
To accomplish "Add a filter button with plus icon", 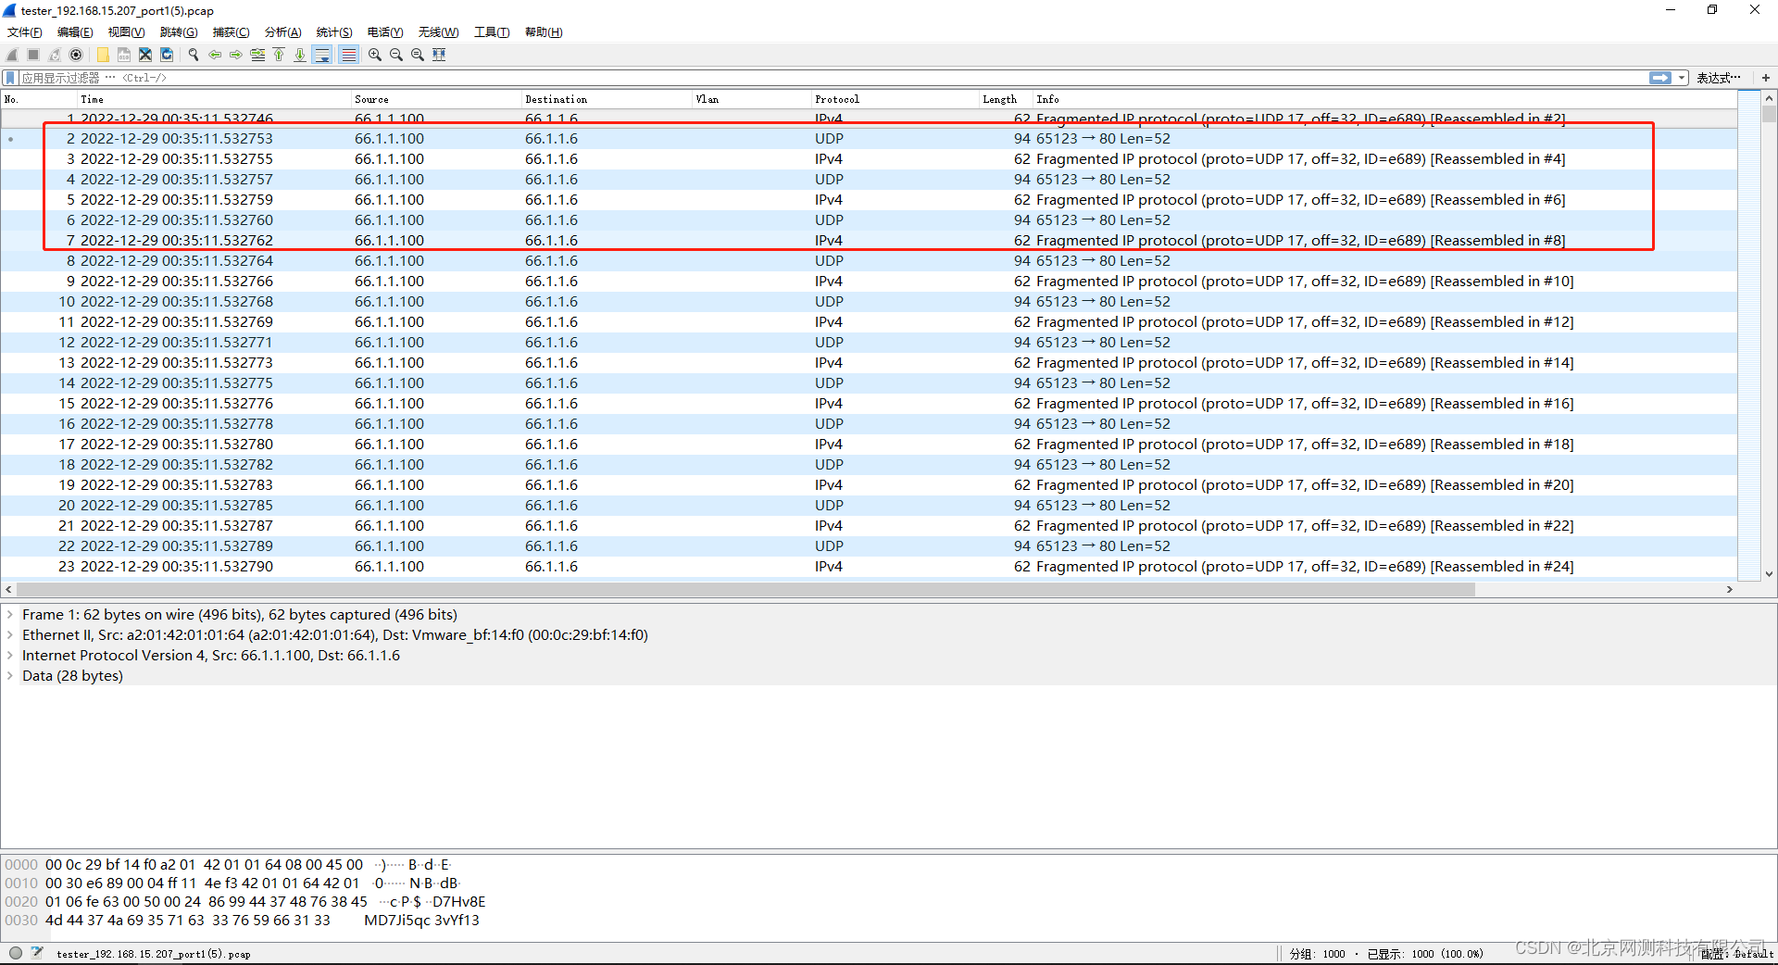I will 1766,78.
